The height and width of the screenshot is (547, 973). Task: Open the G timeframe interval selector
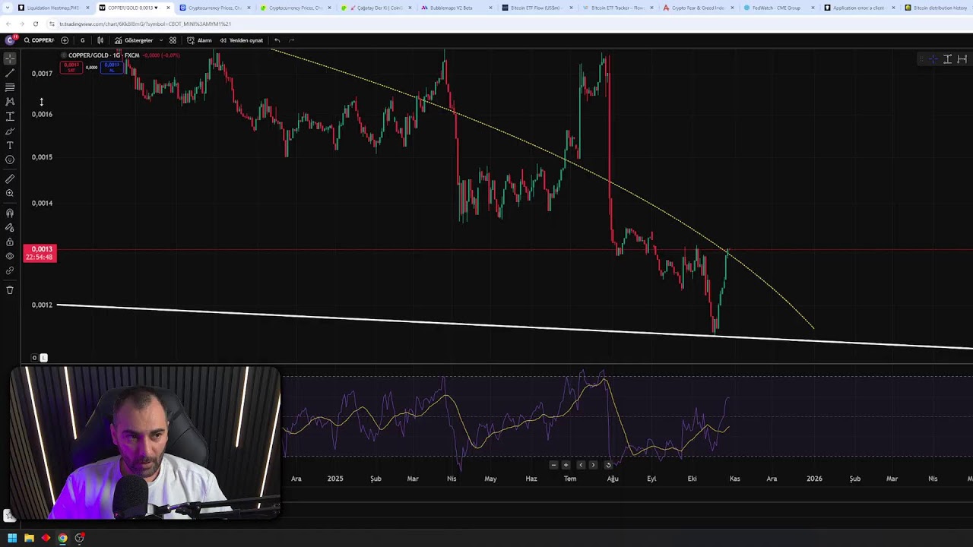pos(82,40)
